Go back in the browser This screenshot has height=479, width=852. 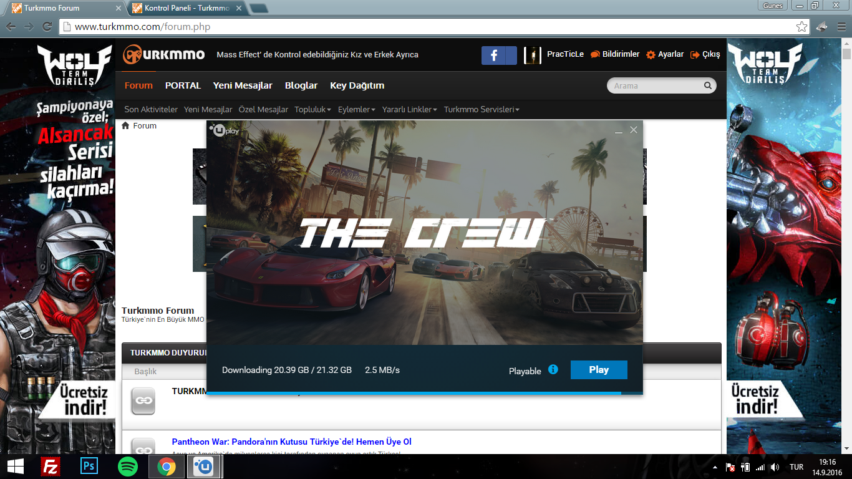[x=11, y=27]
